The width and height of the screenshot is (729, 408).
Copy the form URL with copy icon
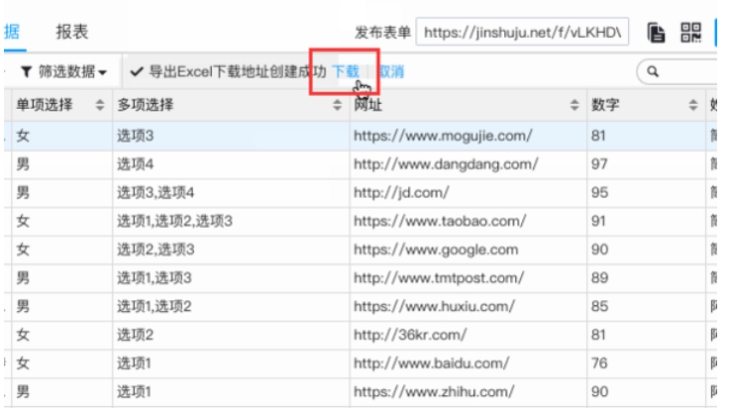(x=656, y=33)
